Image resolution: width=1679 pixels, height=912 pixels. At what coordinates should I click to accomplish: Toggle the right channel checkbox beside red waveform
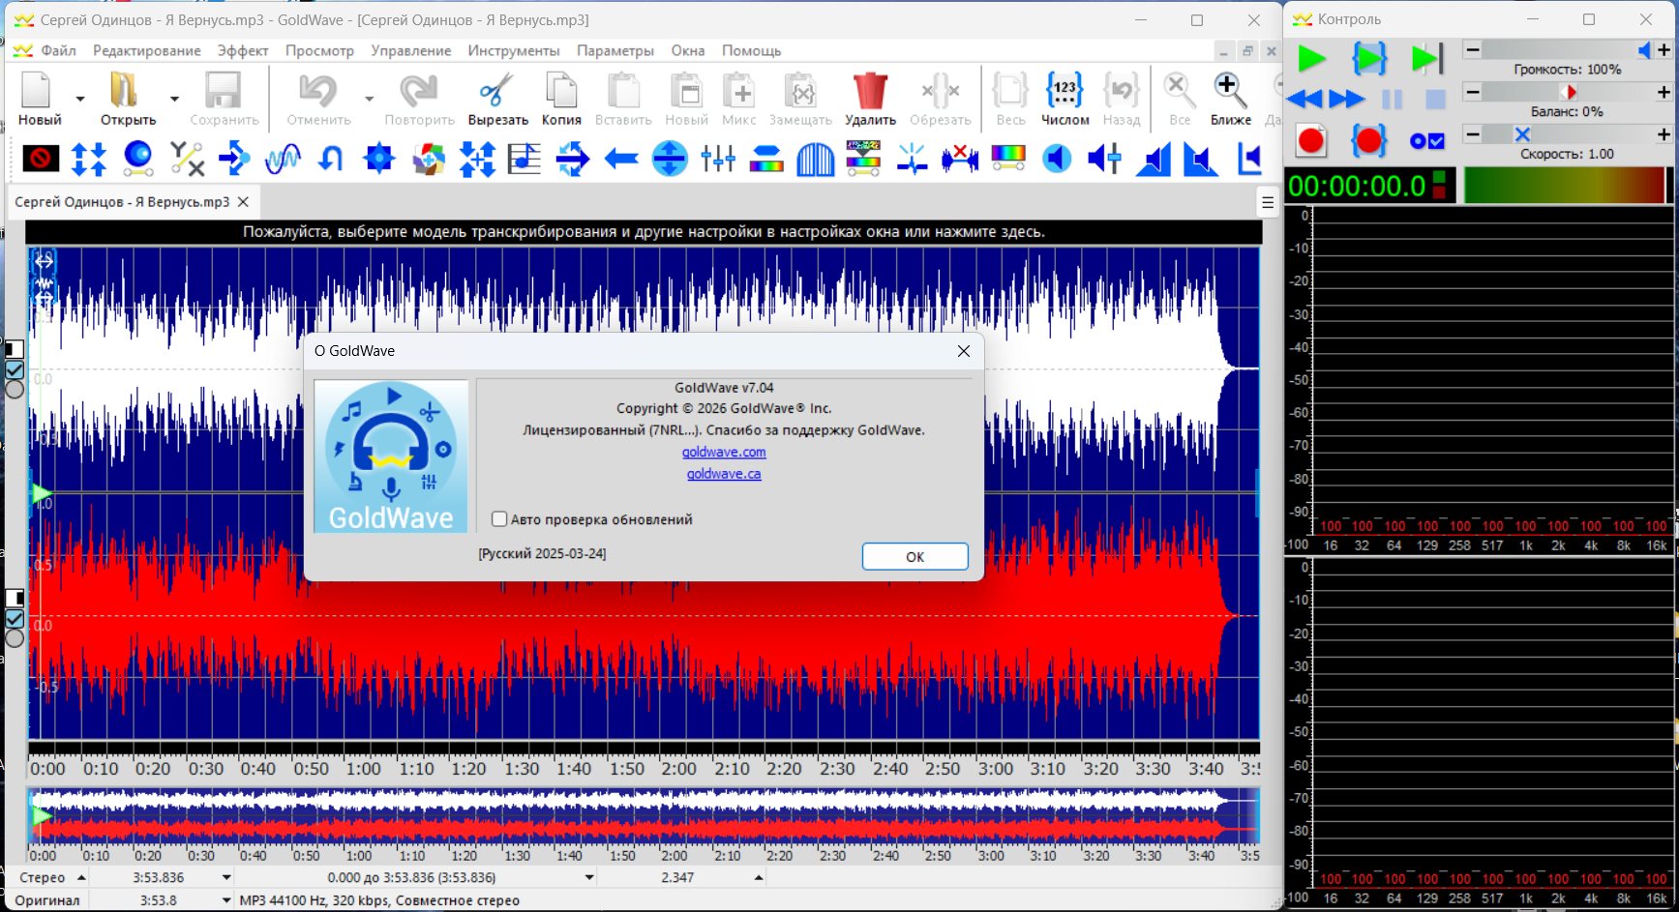click(x=15, y=619)
